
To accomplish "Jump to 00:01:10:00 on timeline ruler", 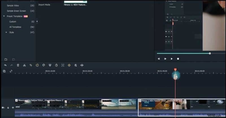I will point(50,71).
